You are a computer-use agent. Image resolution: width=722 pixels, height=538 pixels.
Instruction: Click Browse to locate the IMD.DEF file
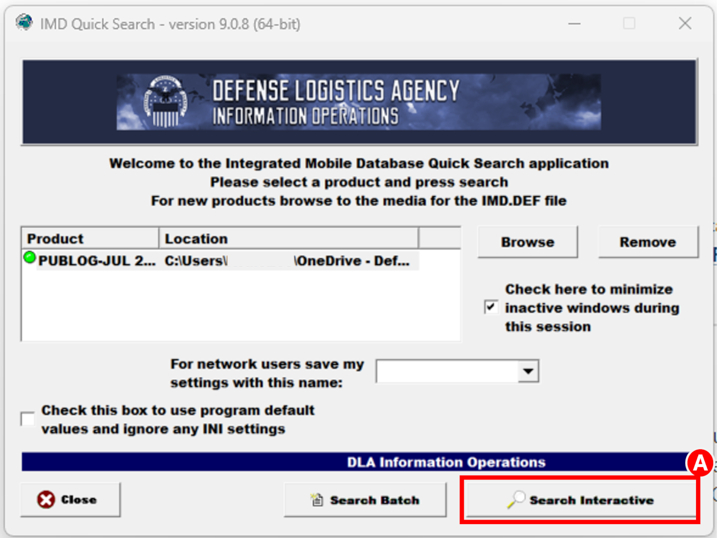click(x=527, y=242)
